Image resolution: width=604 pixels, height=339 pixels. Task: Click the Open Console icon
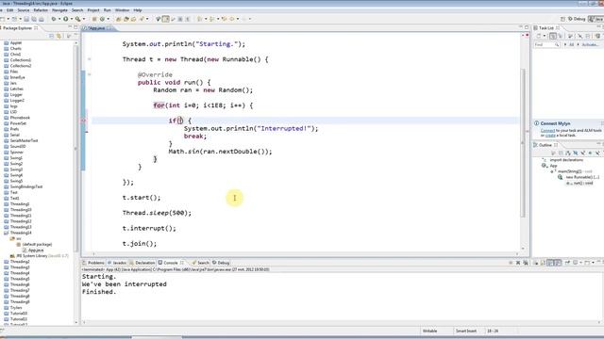[x=588, y=263]
